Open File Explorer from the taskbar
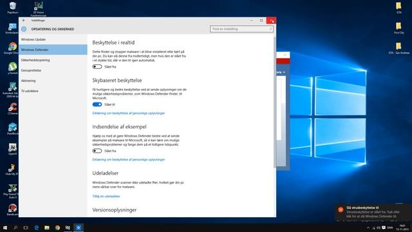This screenshot has height=232, width=412. 47,227
